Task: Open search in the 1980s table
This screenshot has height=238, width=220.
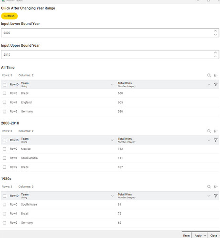Action: tap(209, 186)
